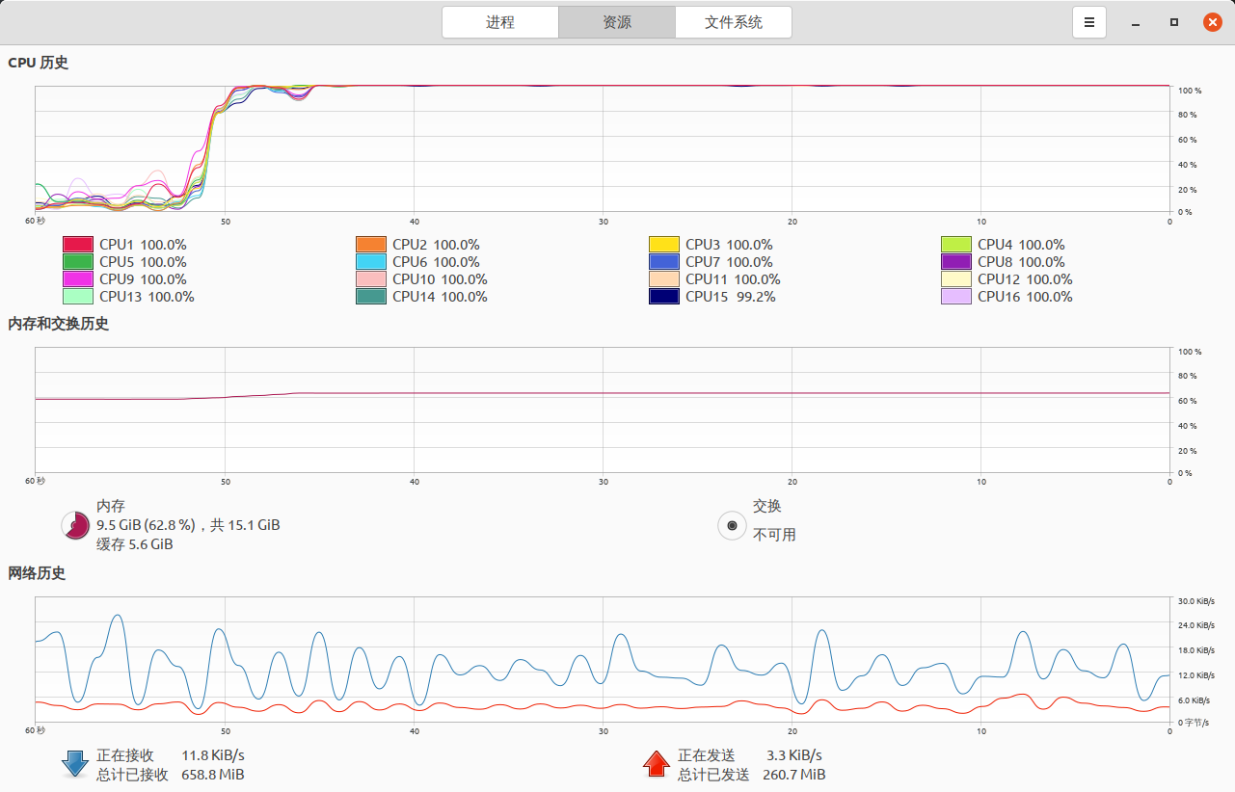The width and height of the screenshot is (1235, 792).
Task: Click the memory pie chart icon
Action: pos(75,525)
